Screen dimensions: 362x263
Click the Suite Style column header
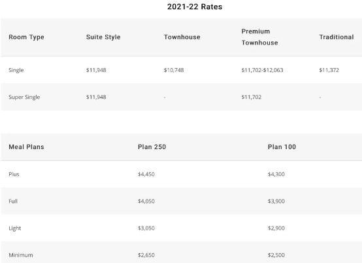(x=103, y=37)
